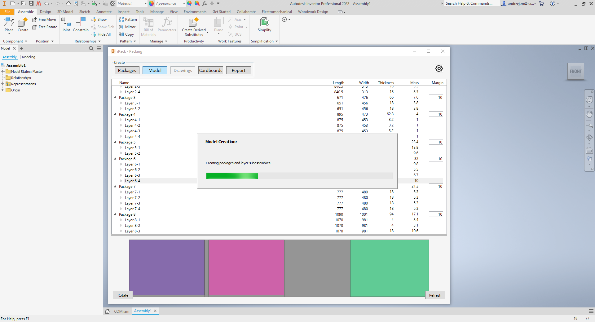Switch to the Modeling browser tab

[29, 57]
